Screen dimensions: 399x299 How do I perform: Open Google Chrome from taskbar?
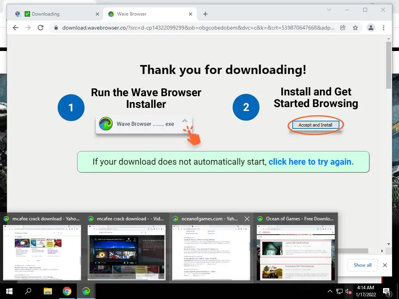[x=67, y=291]
